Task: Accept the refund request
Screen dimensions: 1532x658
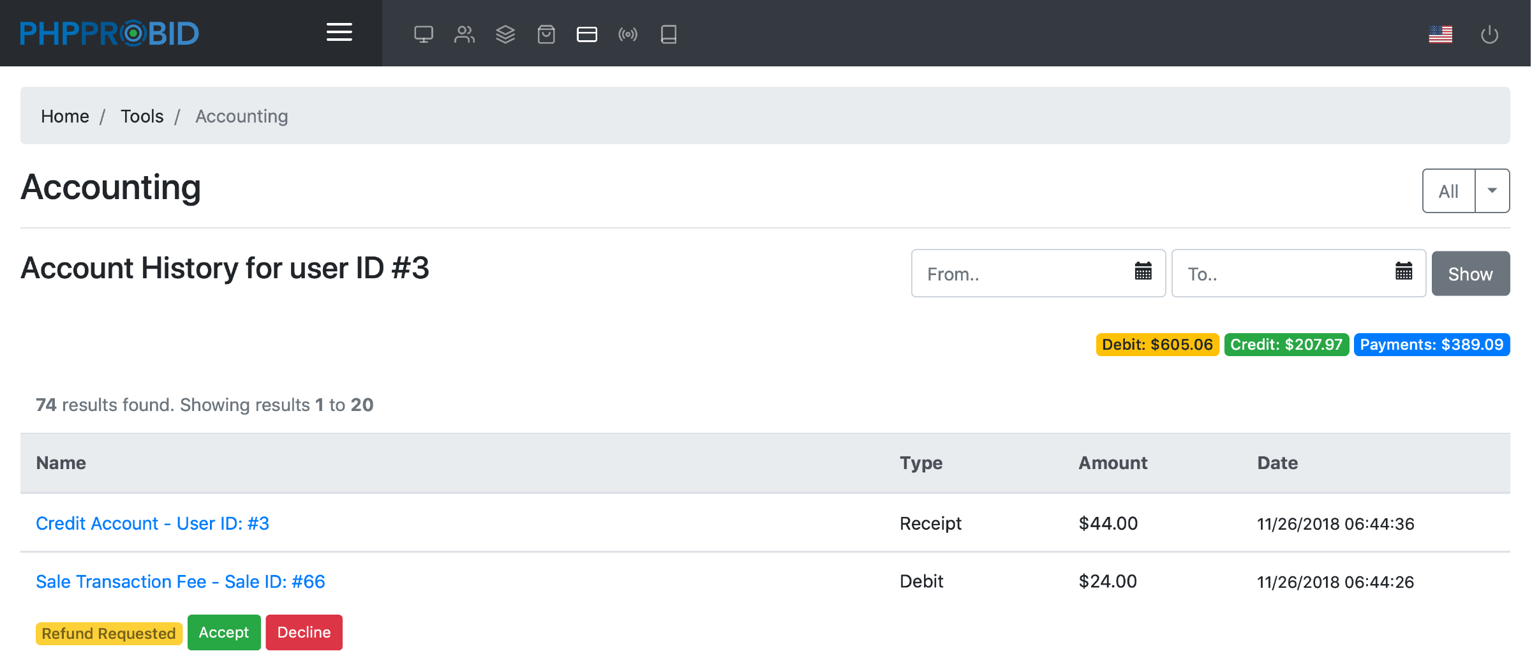Action: point(223,632)
